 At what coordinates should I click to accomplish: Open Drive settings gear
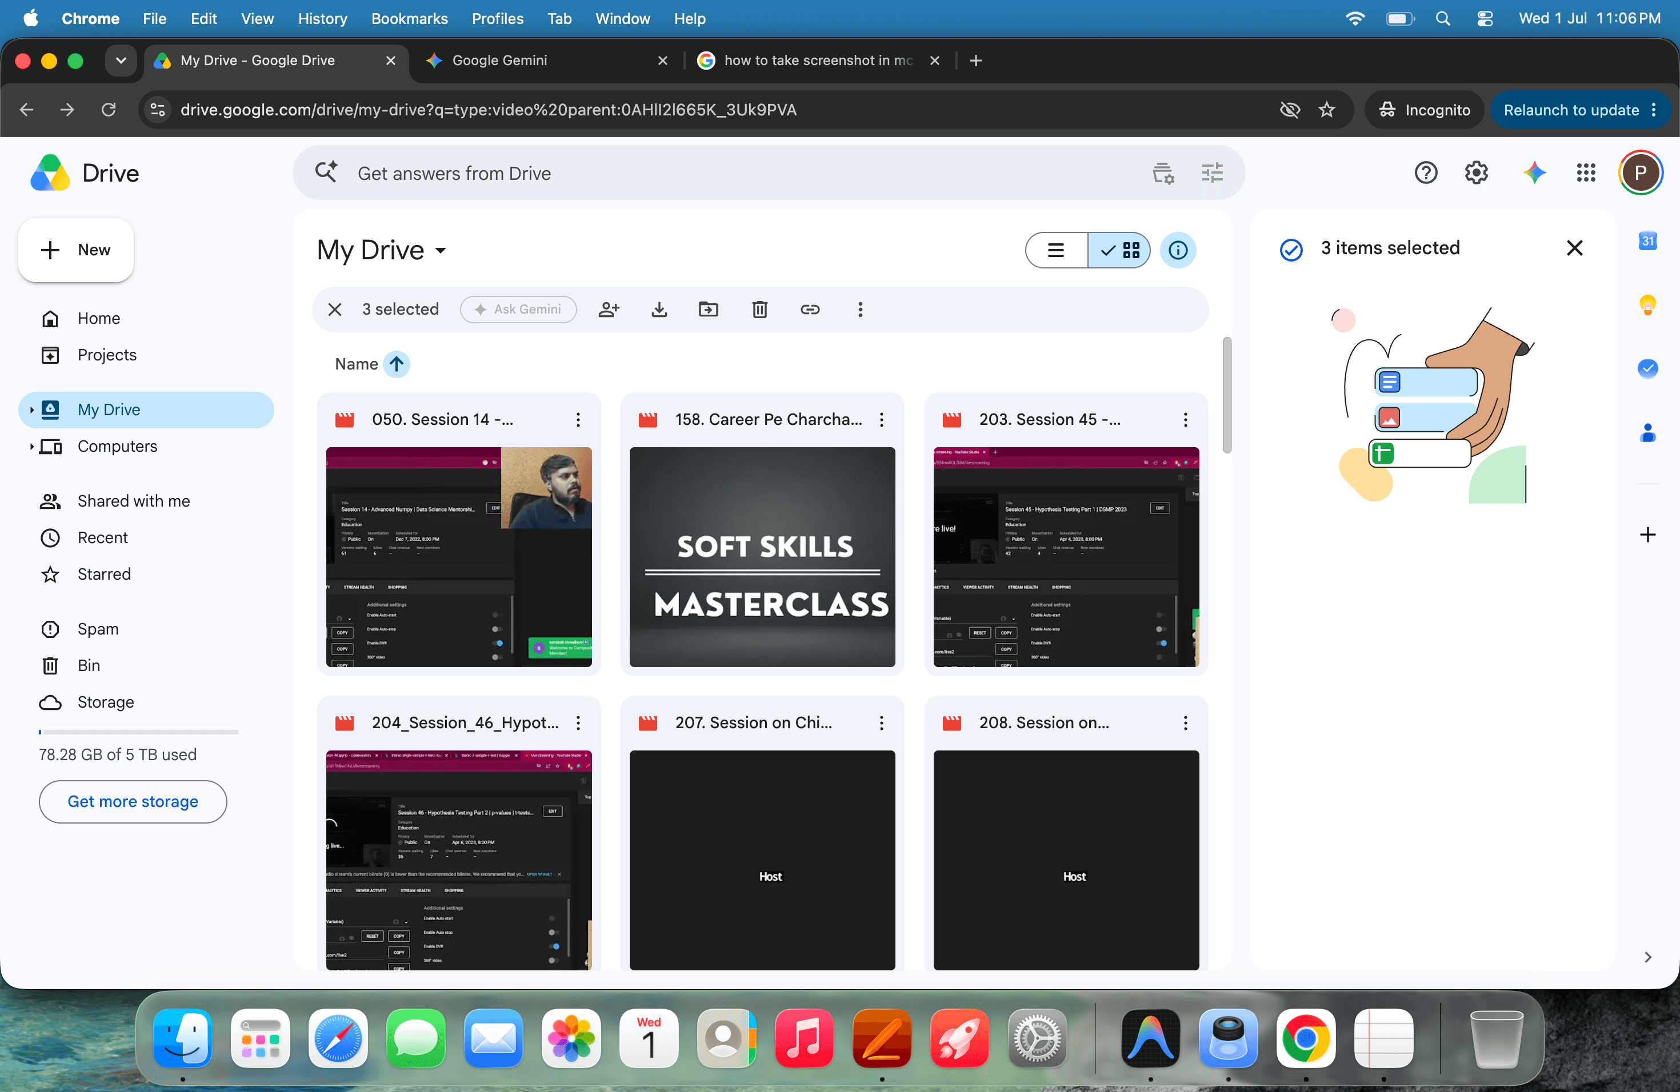click(1476, 173)
